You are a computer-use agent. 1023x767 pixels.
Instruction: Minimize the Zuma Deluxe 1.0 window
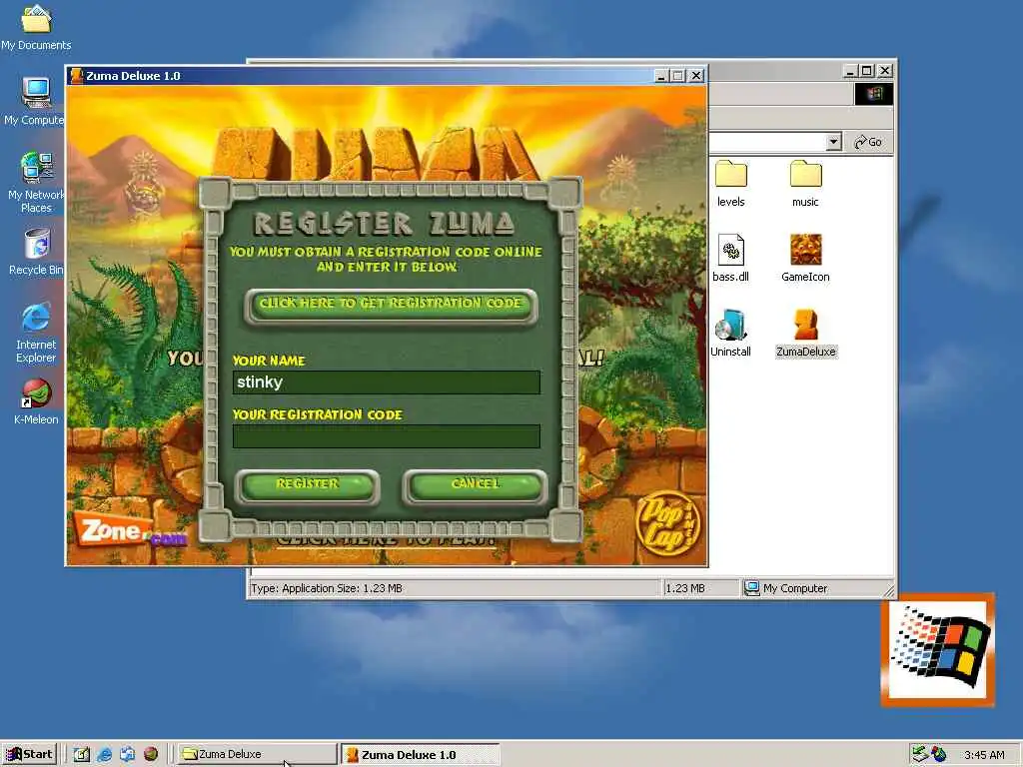[x=661, y=76]
